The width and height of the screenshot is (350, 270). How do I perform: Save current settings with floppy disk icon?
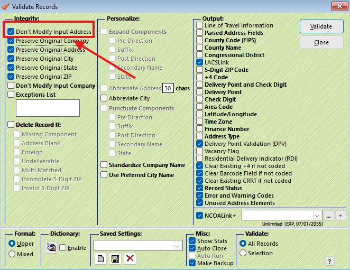pos(115,258)
